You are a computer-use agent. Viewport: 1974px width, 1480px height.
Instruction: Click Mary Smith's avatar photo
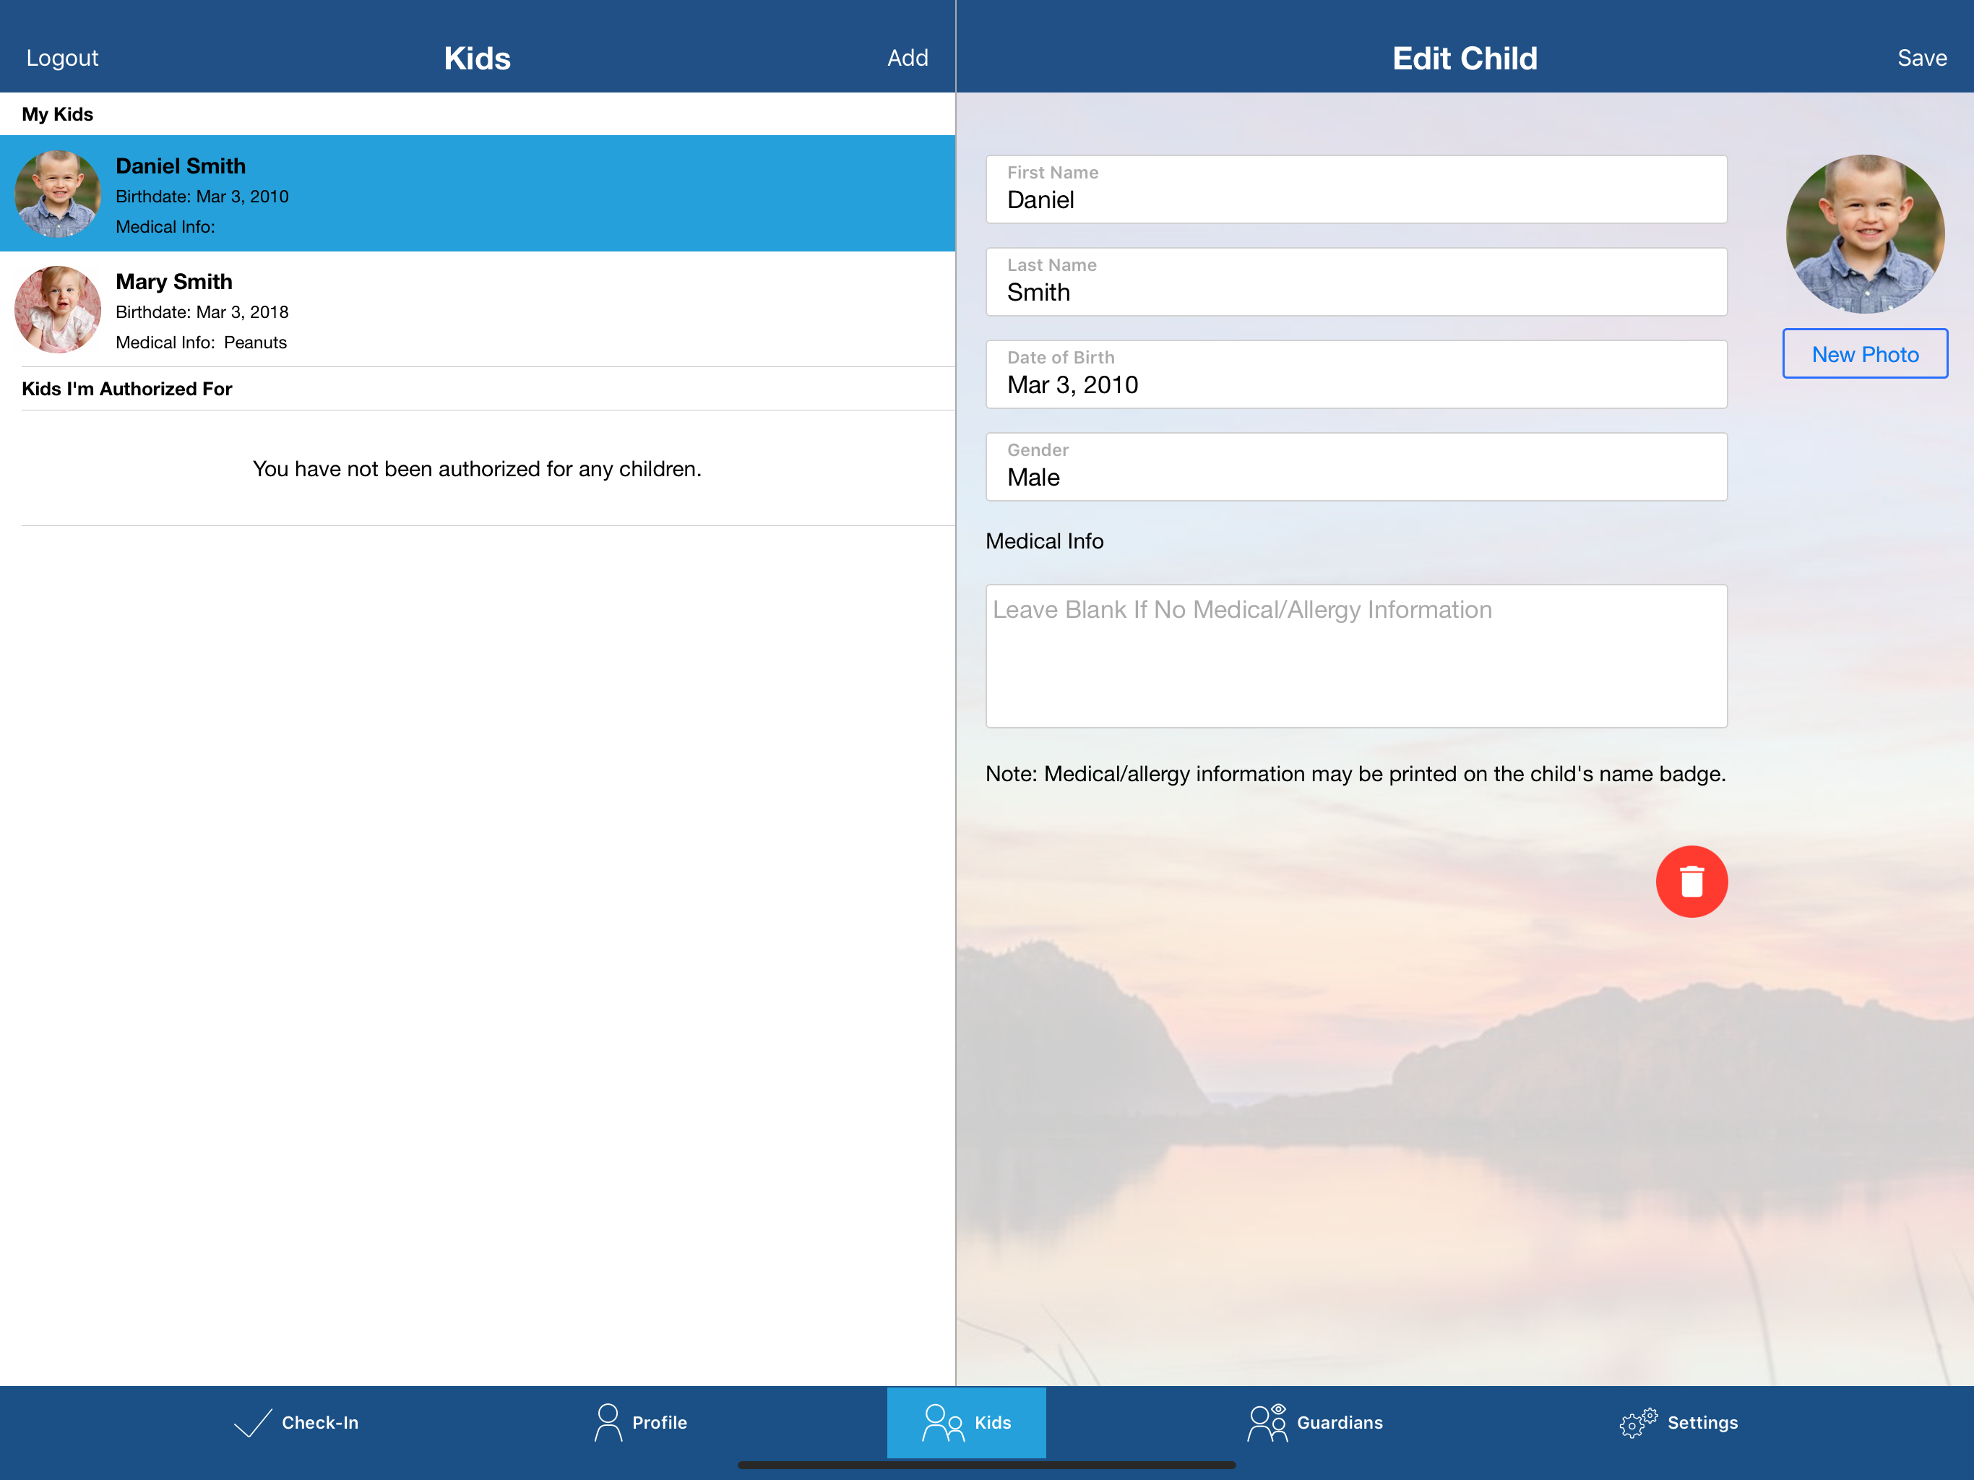[x=58, y=309]
